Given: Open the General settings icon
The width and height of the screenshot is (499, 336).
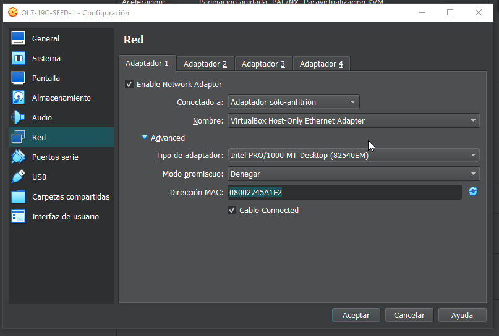Looking at the screenshot, I should click(19, 38).
